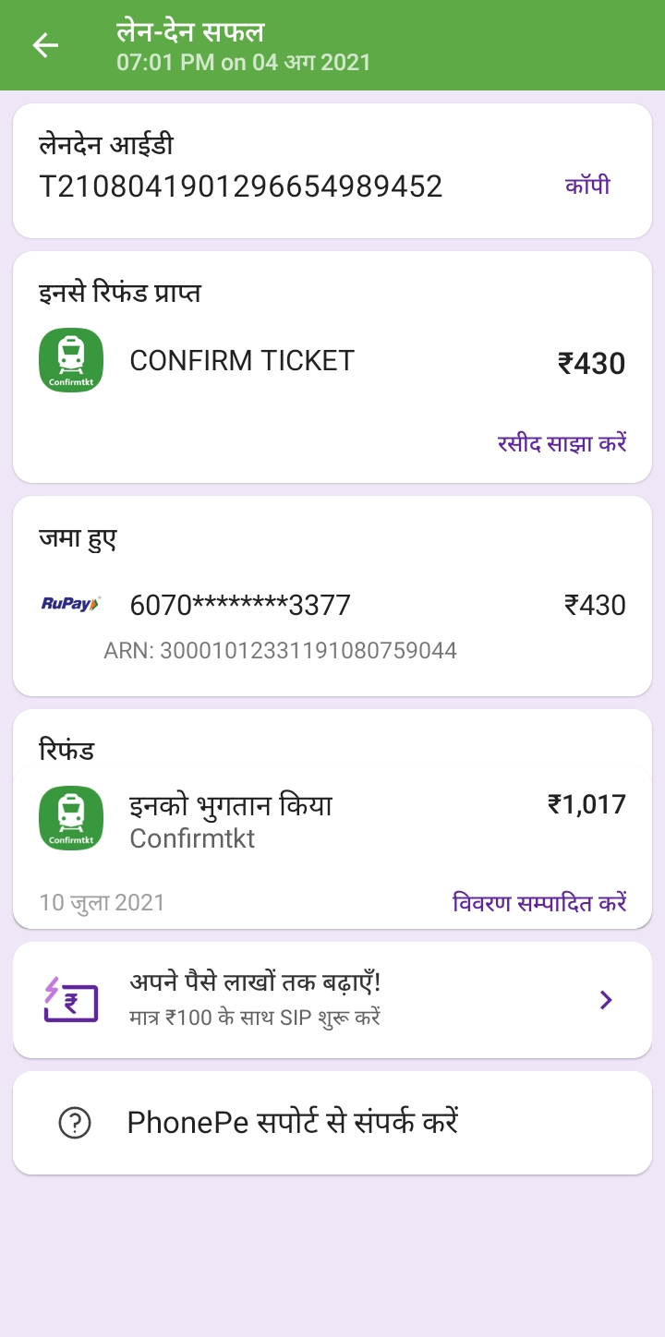Tap रसीद साझा करें to share receipt

coord(562,443)
